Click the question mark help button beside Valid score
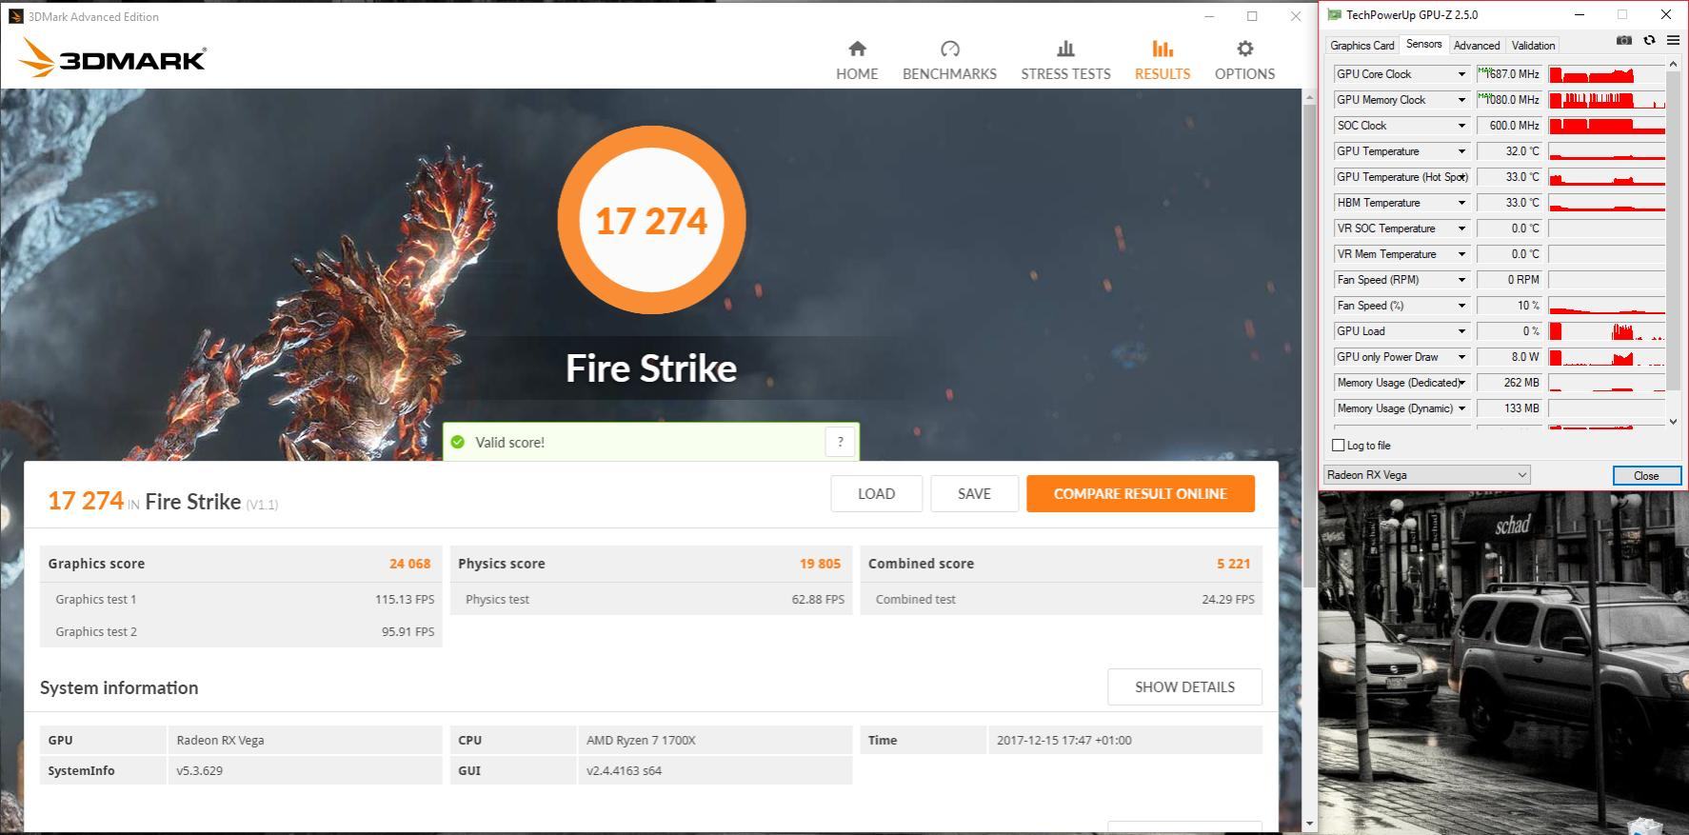The image size is (1689, 835). pyautogui.click(x=840, y=442)
